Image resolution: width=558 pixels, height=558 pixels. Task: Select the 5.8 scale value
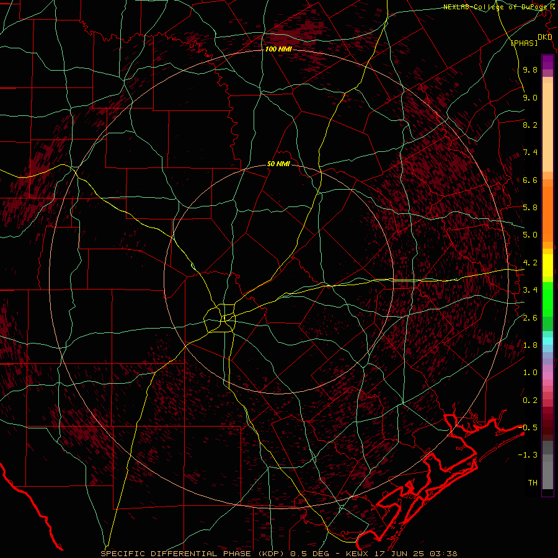(x=530, y=208)
